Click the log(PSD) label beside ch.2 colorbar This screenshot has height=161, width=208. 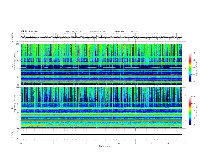pyautogui.click(x=196, y=112)
